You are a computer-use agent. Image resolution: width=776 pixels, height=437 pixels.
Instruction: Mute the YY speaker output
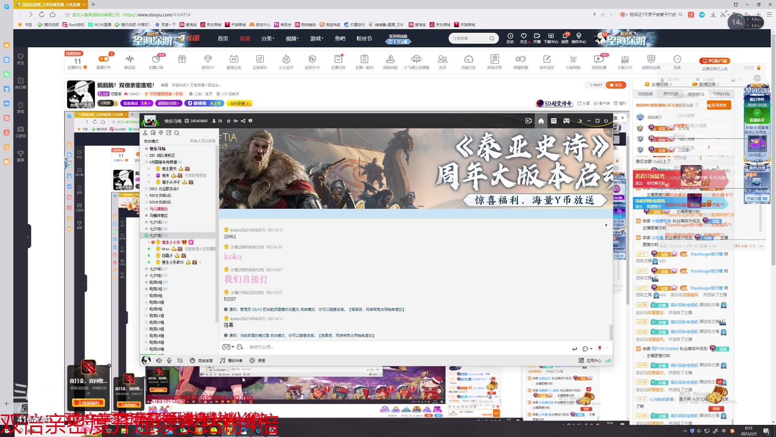[159, 361]
